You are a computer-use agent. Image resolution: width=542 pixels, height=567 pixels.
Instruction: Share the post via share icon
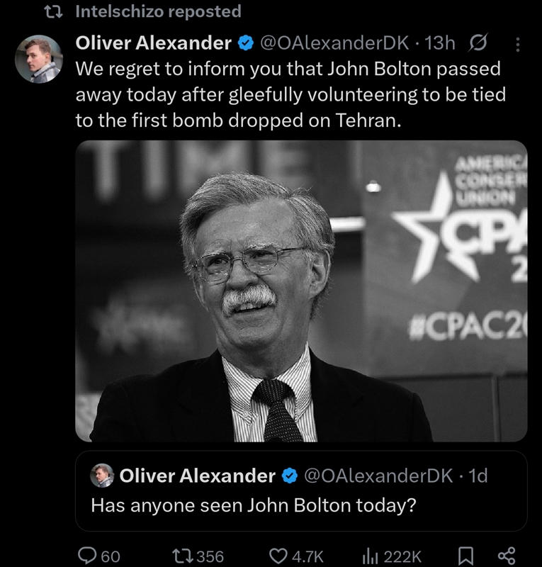(506, 556)
